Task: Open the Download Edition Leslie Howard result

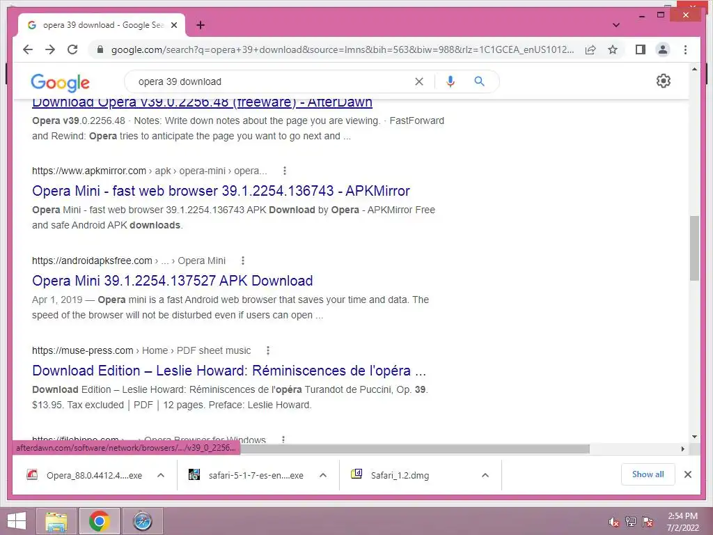Action: click(x=229, y=371)
